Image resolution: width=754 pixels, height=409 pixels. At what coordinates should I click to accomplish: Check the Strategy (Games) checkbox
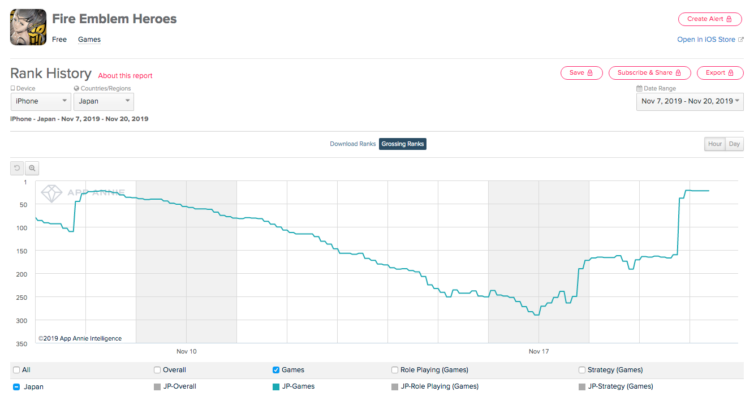582,370
